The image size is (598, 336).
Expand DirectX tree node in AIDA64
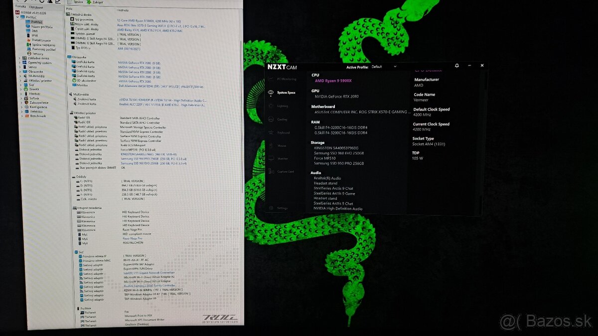tap(20, 89)
